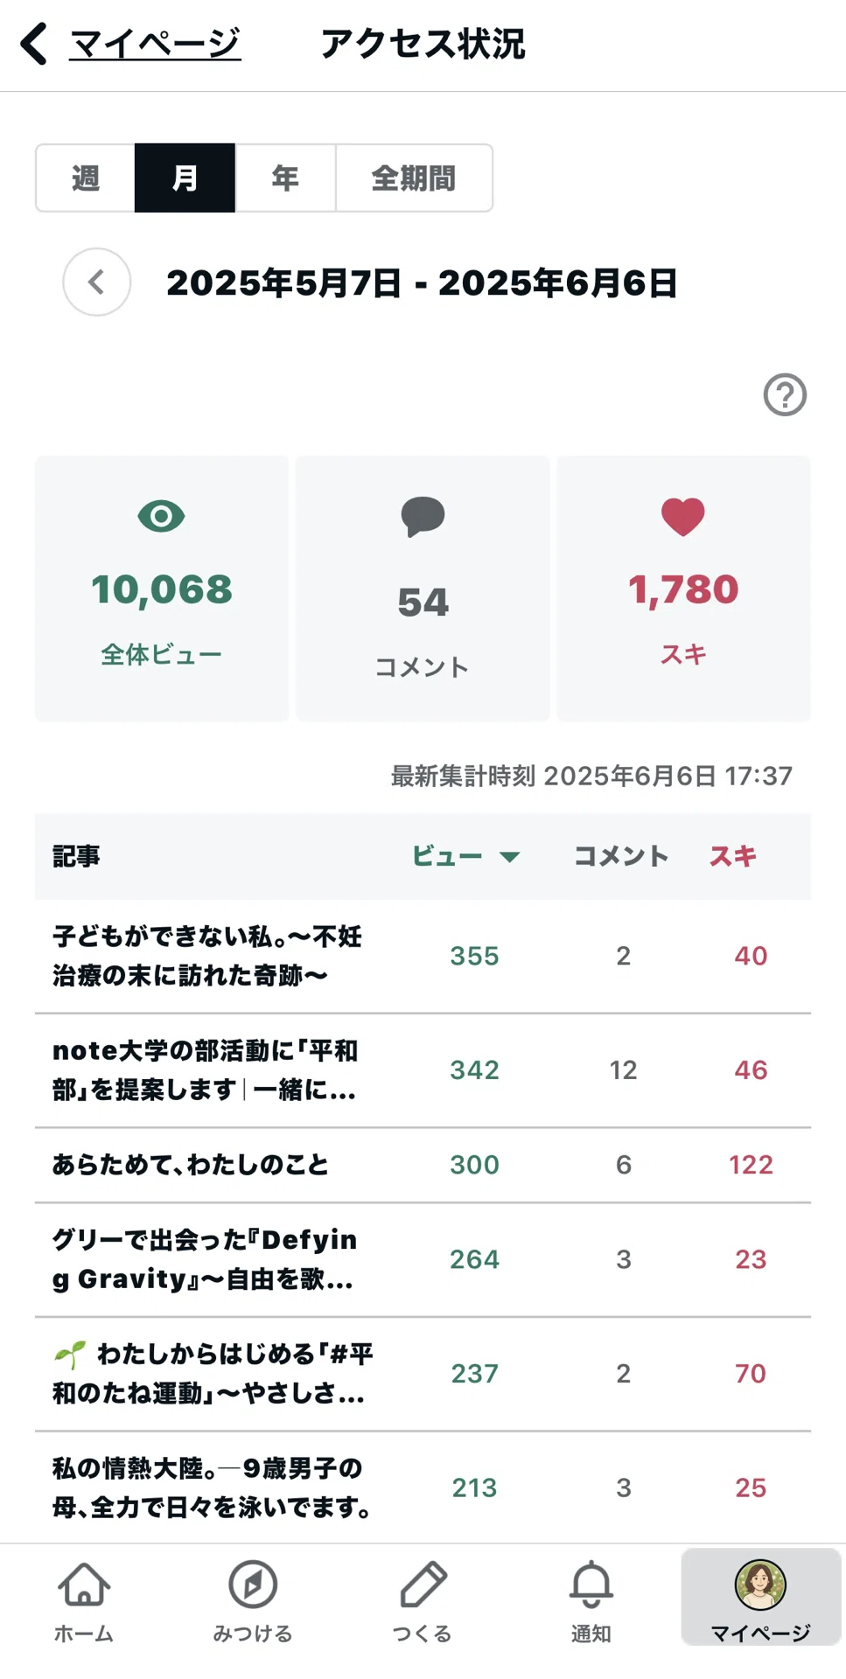Viewport: 846px width, 1679px height.
Task: Open みつける compass icon
Action: [x=253, y=1585]
